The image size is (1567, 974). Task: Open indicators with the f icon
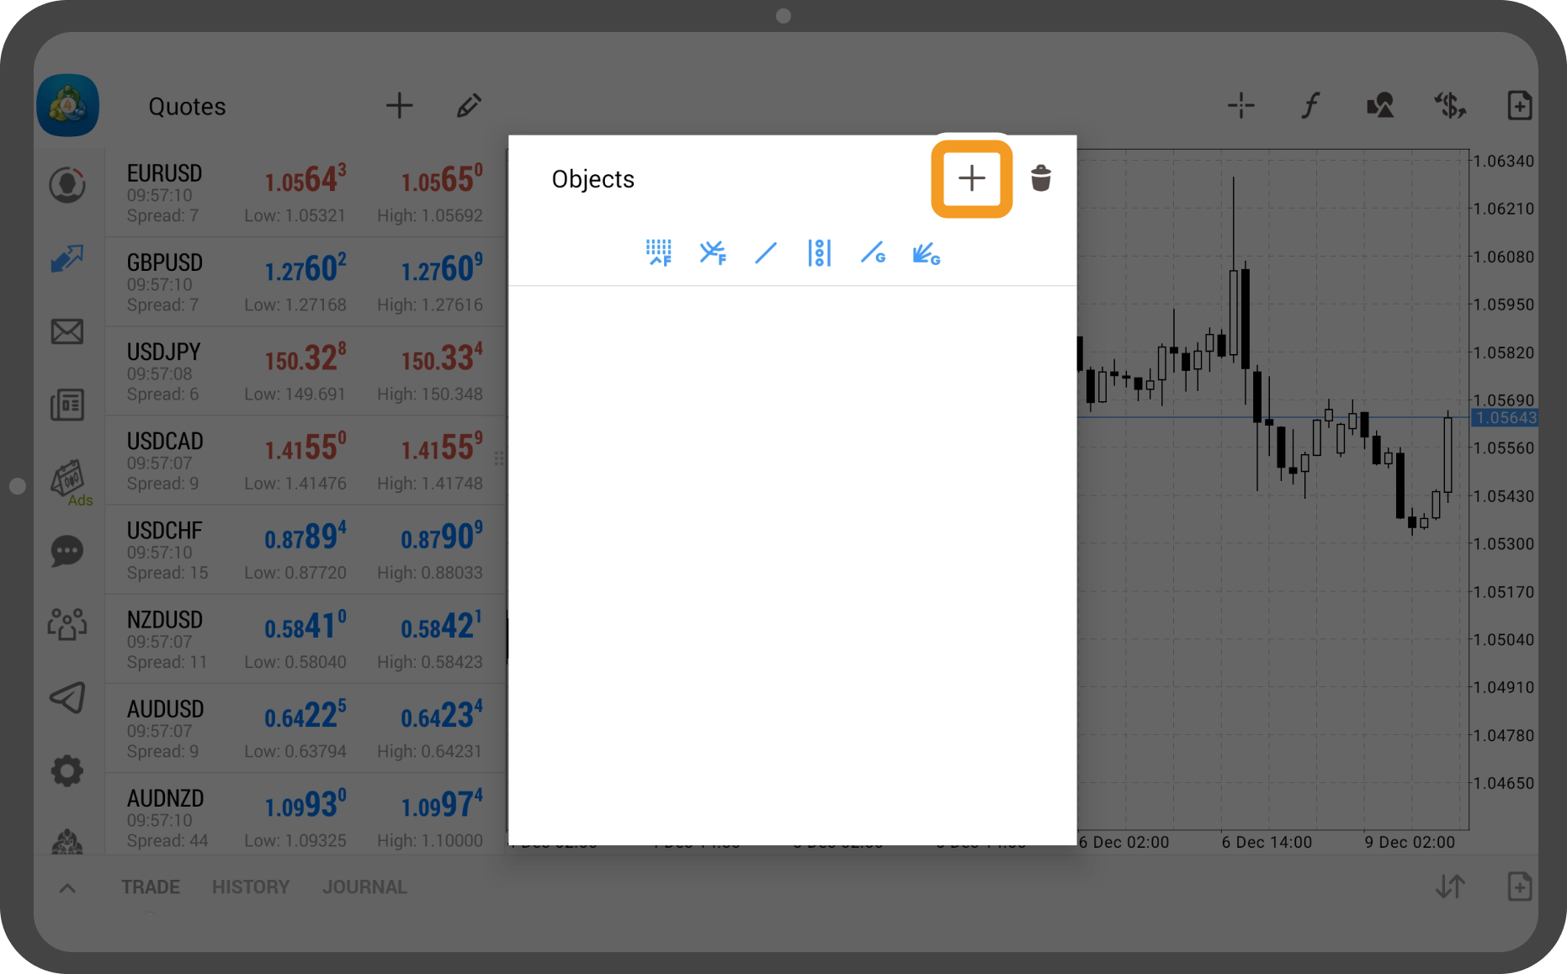coord(1309,106)
